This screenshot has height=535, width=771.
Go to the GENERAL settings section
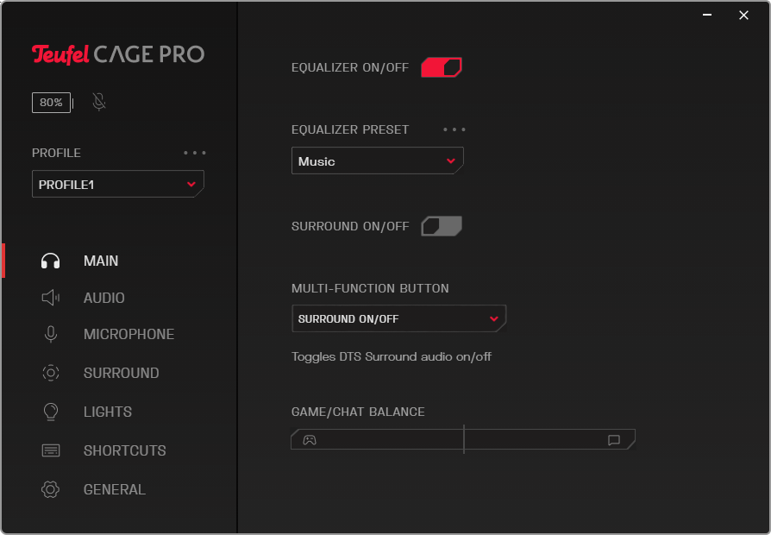[114, 489]
